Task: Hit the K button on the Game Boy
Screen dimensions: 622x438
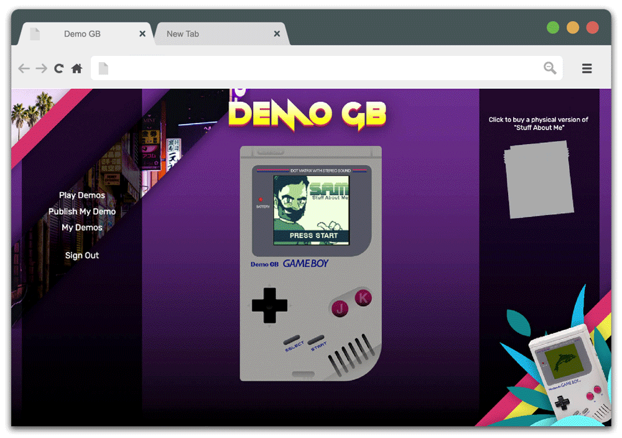Action: click(363, 298)
